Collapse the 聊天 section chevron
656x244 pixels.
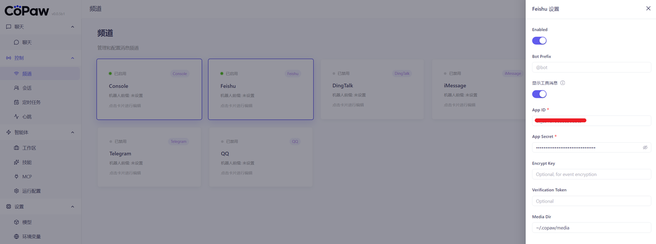72,27
